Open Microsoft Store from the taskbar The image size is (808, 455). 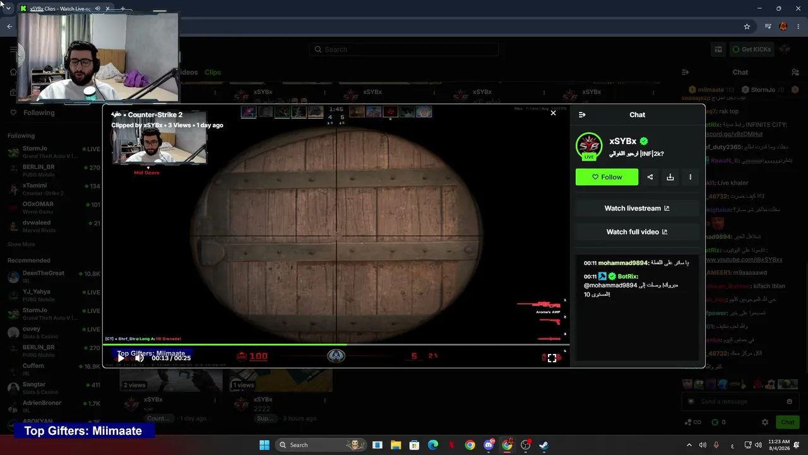(x=414, y=445)
